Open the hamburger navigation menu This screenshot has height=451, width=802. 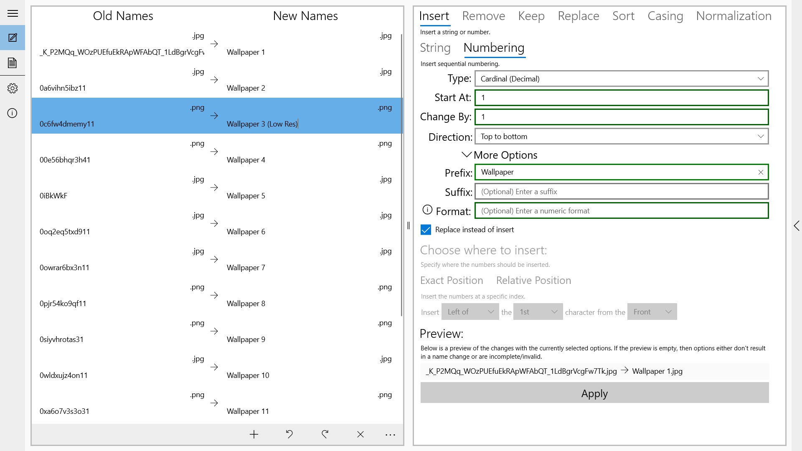tap(13, 13)
